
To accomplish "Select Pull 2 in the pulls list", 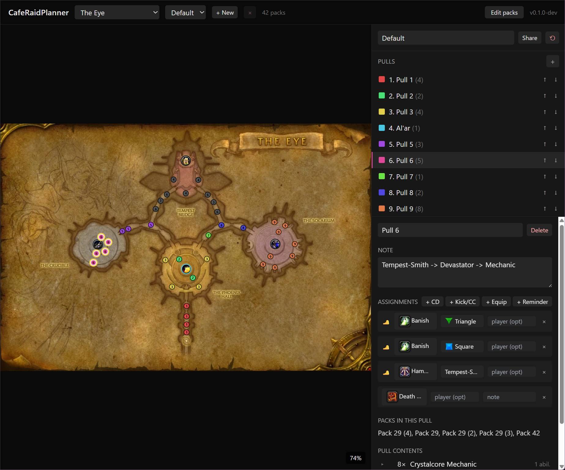I will (x=468, y=96).
